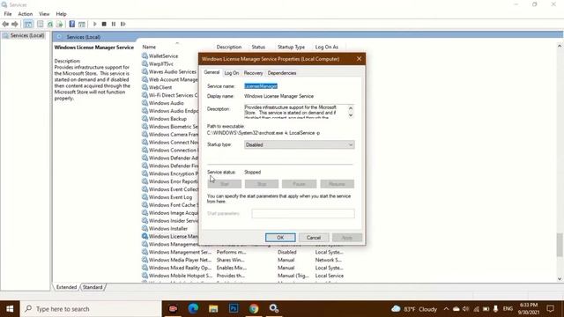Select the WalletService gear icon
The width and height of the screenshot is (564, 317).
[145, 55]
